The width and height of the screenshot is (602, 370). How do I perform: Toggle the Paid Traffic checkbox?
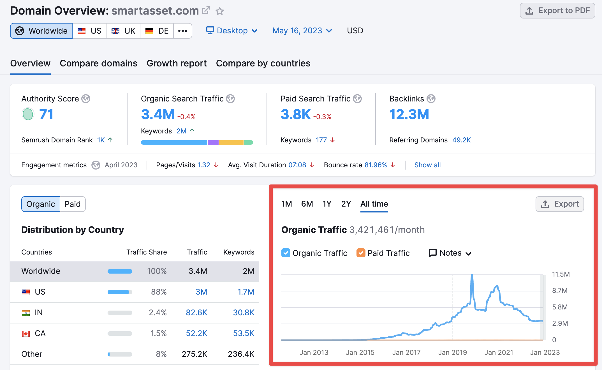(x=361, y=253)
